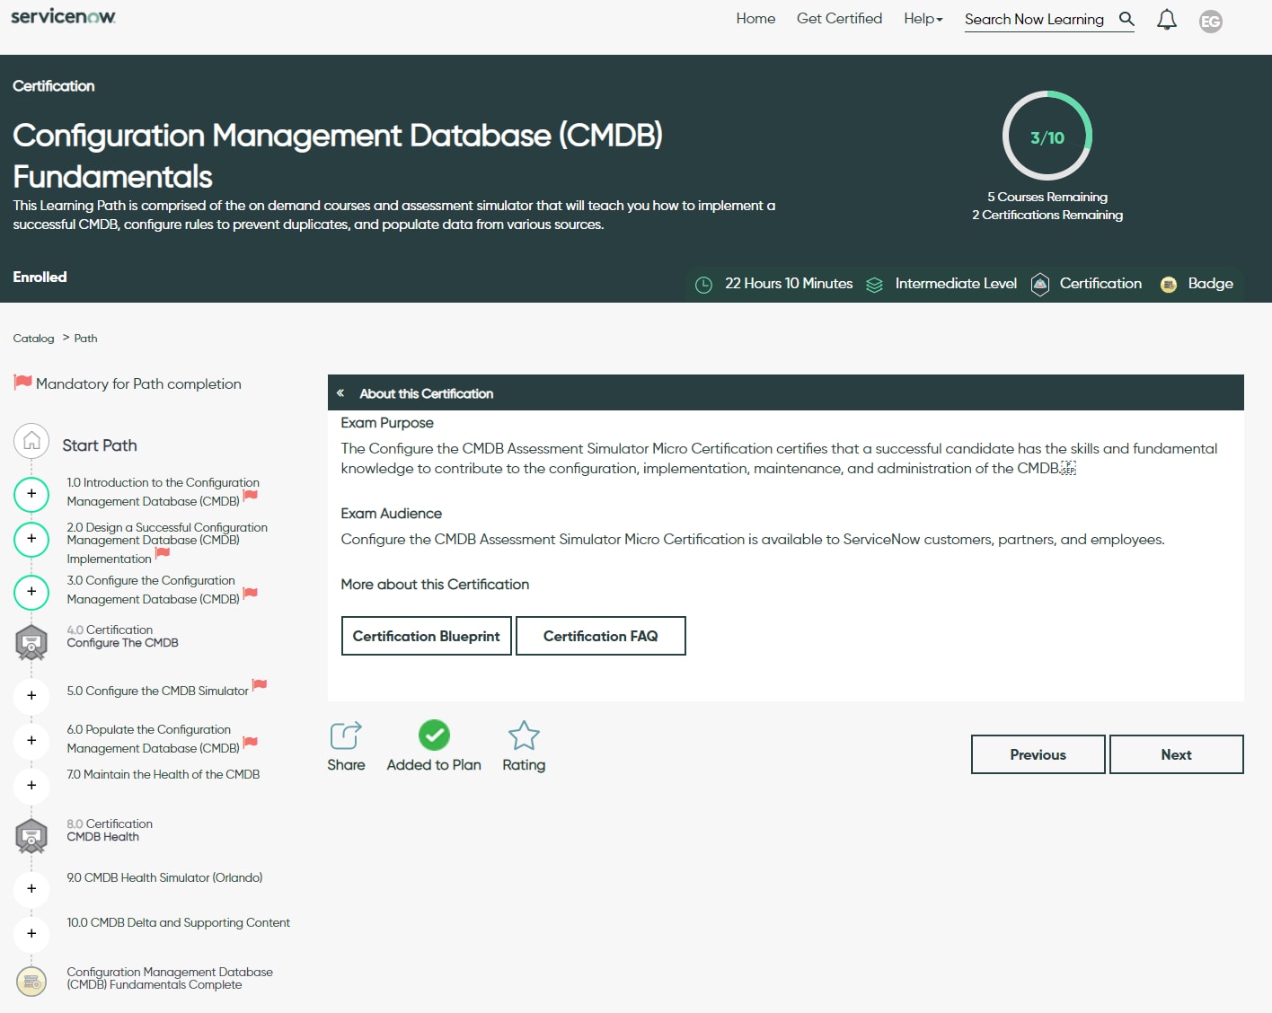The height and width of the screenshot is (1013, 1272).
Task: Click the Share icon
Action: [x=346, y=736]
